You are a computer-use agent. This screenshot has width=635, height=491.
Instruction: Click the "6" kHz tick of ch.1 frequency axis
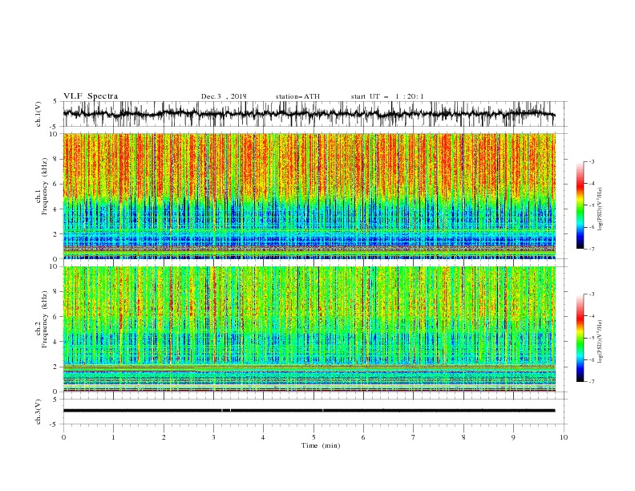click(x=56, y=184)
